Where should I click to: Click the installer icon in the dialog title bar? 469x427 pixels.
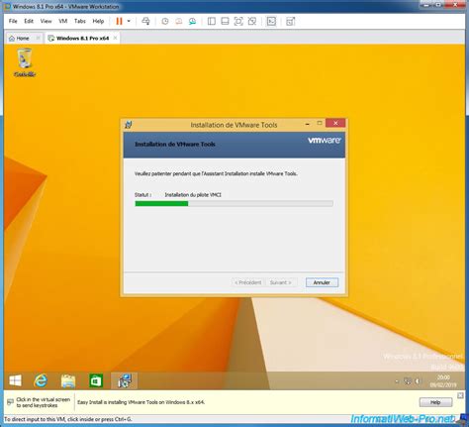129,125
